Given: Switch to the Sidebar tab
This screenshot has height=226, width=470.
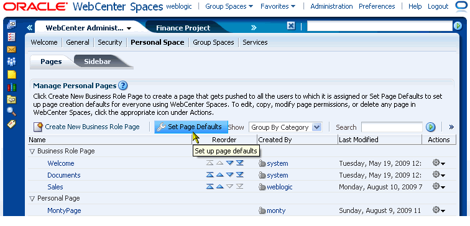Looking at the screenshot, I should pyautogui.click(x=98, y=61).
